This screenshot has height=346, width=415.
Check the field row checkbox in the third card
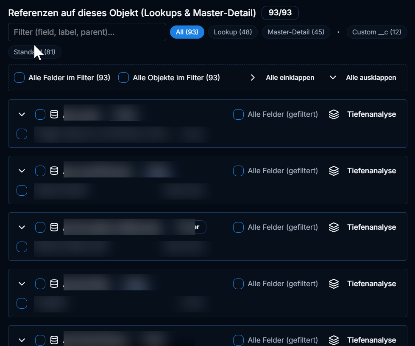coord(22,247)
